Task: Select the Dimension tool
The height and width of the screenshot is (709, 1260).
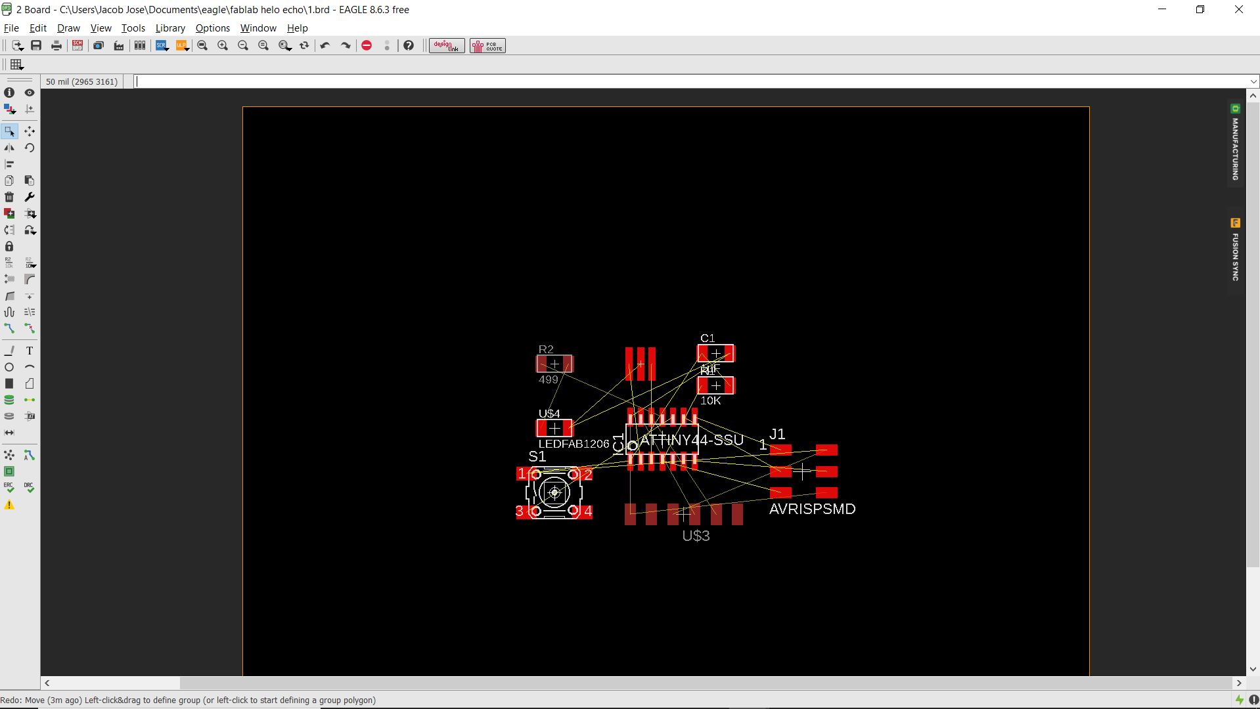Action: [x=9, y=433]
